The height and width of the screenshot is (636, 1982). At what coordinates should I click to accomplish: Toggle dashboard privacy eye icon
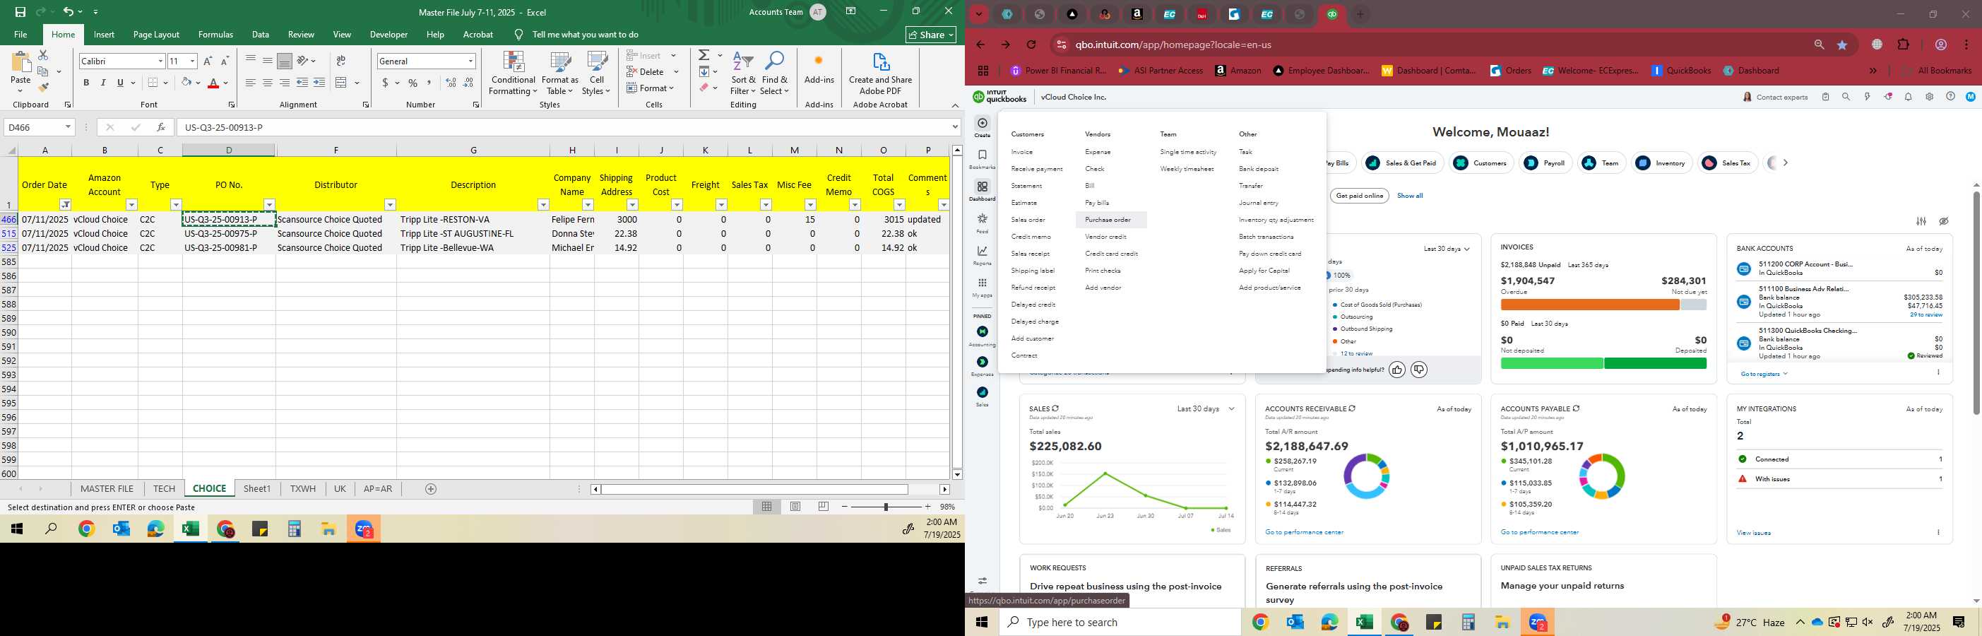coord(1944,222)
